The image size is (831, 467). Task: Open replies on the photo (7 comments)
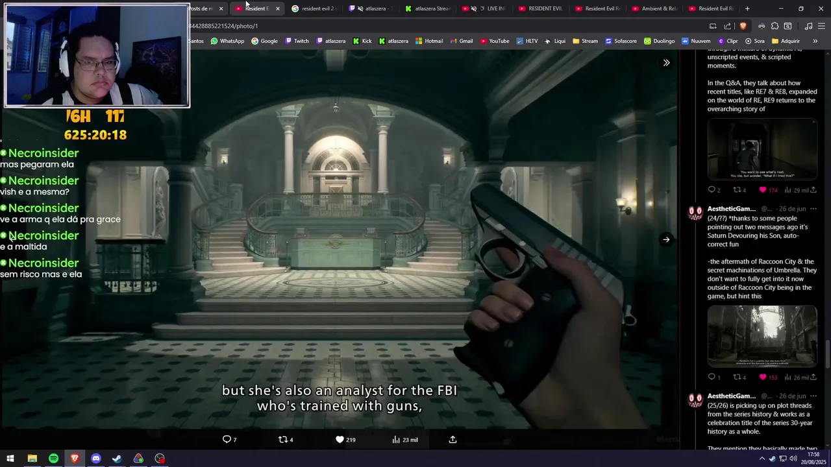tap(229, 440)
